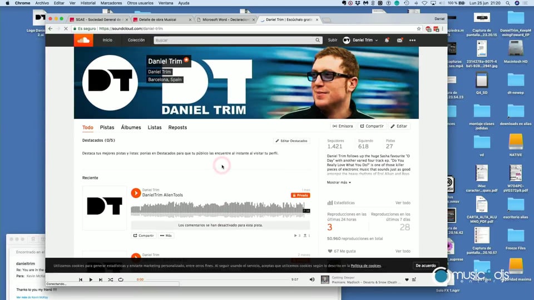Open the Política de cookies link
Viewport: 534px width, 300px height.
tap(365, 266)
